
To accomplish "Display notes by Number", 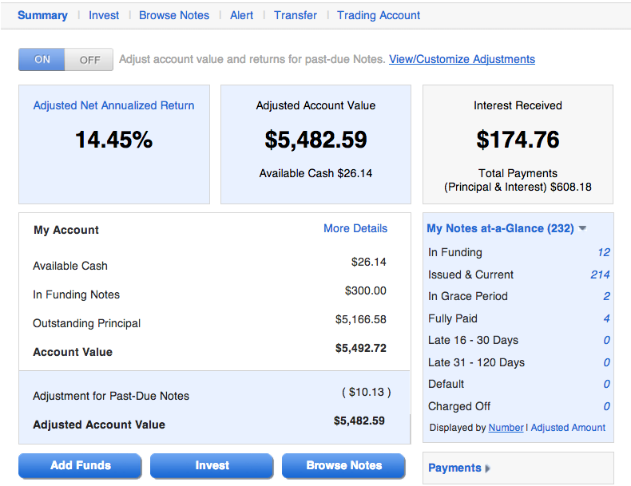I will 506,428.
